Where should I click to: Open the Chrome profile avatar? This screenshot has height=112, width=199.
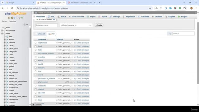pos(192,8)
